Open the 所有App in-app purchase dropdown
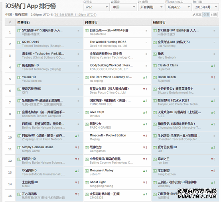 pyautogui.click(x=178, y=7)
